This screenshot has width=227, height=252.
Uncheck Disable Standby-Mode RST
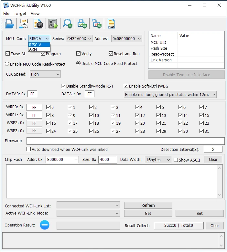63,86
